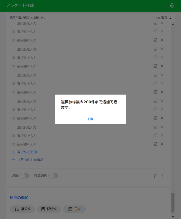Click OK in the 200-choice limit dialog
This screenshot has height=219, width=181.
tap(90, 119)
